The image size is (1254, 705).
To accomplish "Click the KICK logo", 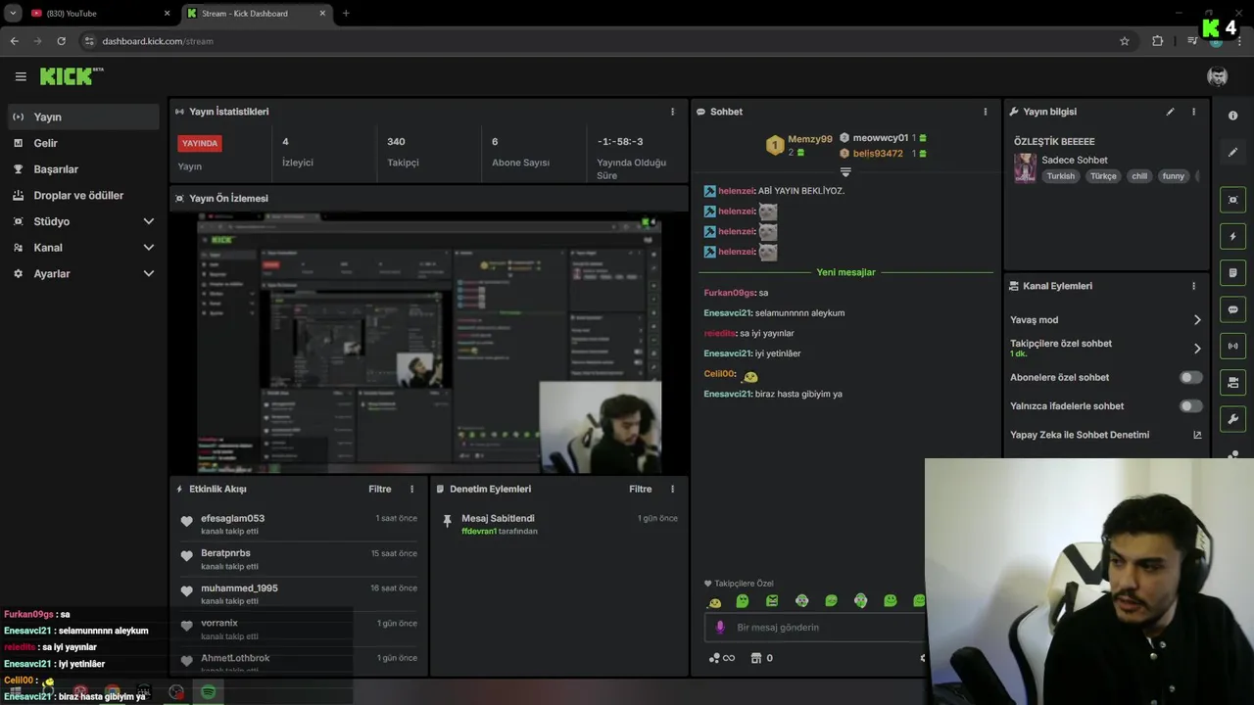I will pyautogui.click(x=72, y=76).
